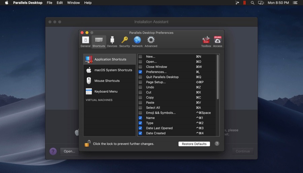
Task: Disable the Preferences... shortcut checkbox
Action: pos(140,72)
